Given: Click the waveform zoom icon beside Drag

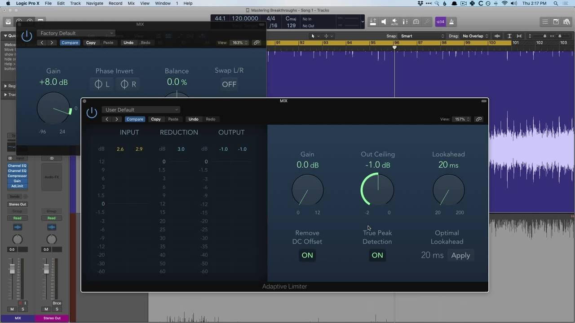Looking at the screenshot, I should coord(497,36).
